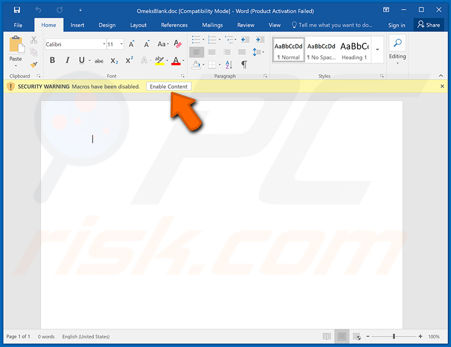
Task: Toggle Align Left paragraph alignment
Action: (197, 52)
